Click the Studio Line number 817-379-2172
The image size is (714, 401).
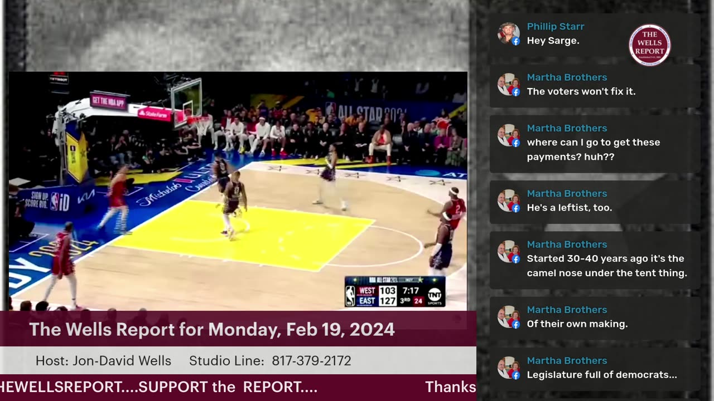click(x=311, y=361)
